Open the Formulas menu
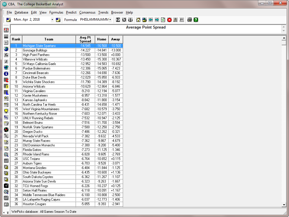The height and width of the screenshot is (217, 289). coord(56,12)
